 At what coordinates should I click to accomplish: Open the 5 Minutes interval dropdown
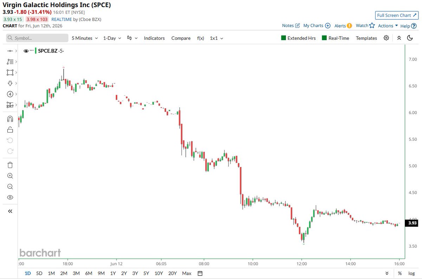tap(84, 38)
